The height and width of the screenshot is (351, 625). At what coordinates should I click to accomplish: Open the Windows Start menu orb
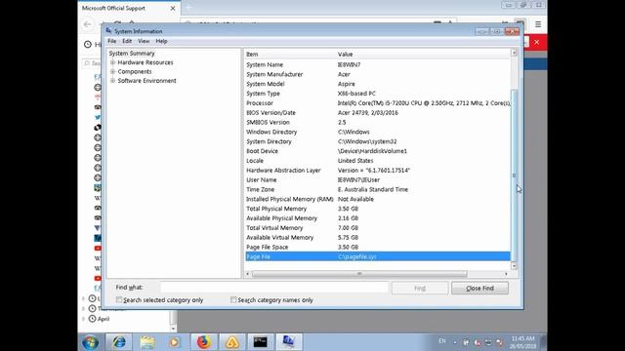point(91,342)
